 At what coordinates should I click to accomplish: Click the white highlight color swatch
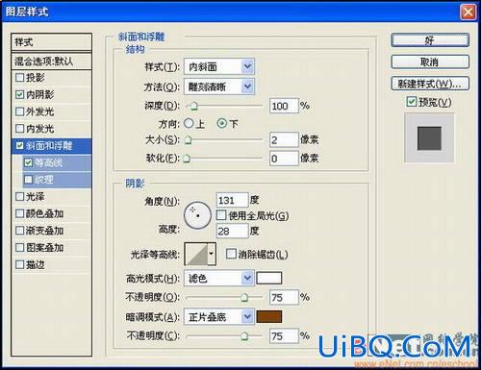[269, 278]
